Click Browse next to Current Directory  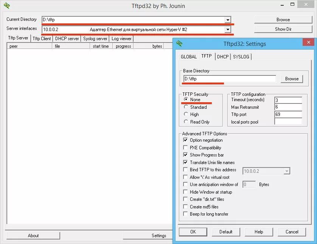[283, 20]
